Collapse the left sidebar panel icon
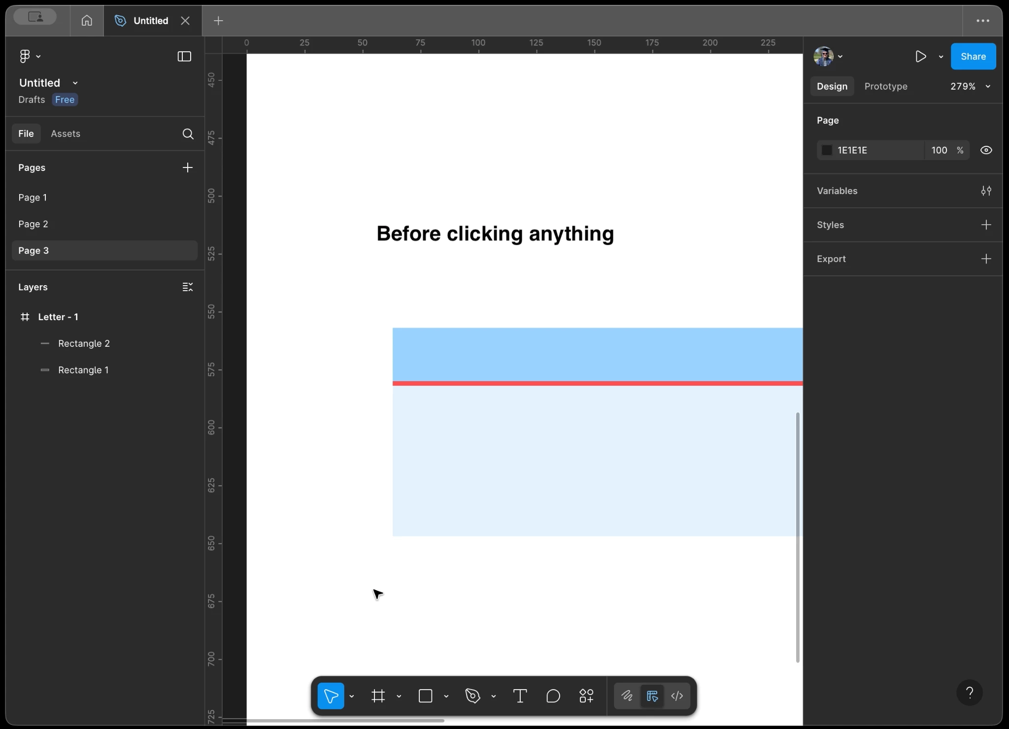Image resolution: width=1009 pixels, height=729 pixels. tap(184, 57)
